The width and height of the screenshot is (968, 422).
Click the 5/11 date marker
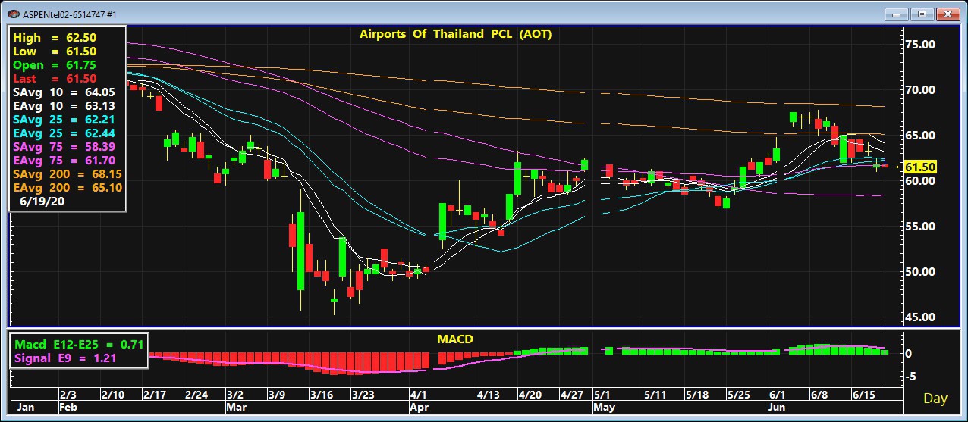(656, 395)
